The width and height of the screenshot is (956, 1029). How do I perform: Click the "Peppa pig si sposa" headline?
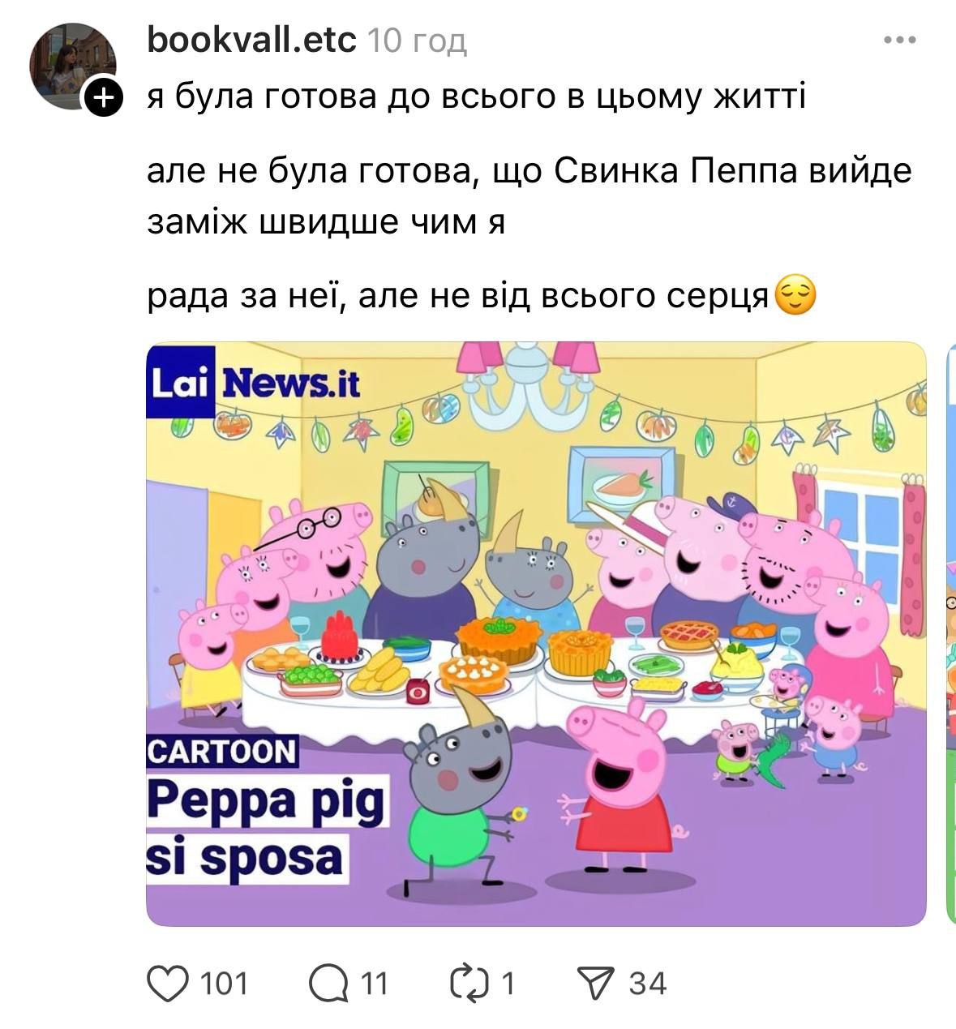[x=267, y=828]
